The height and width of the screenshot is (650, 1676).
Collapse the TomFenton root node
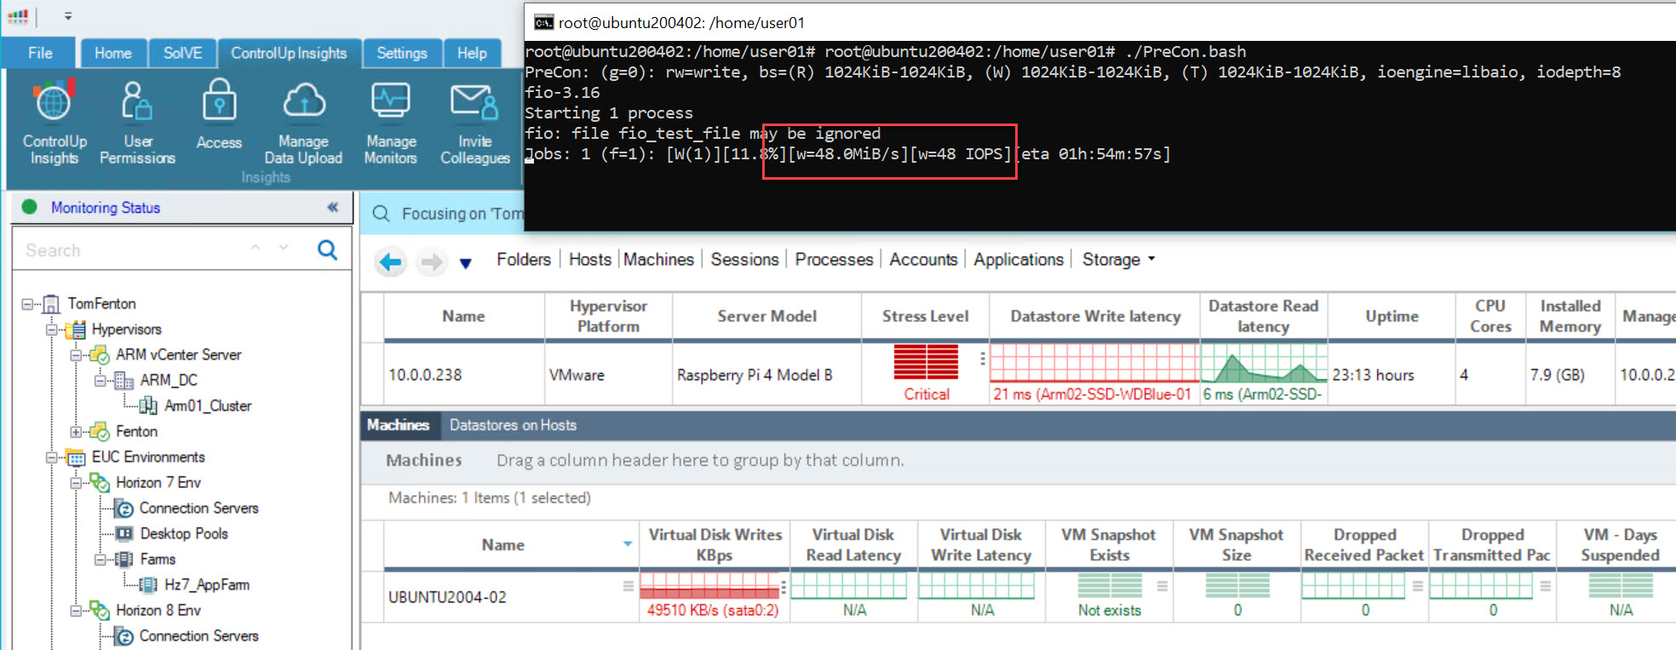[x=27, y=303]
